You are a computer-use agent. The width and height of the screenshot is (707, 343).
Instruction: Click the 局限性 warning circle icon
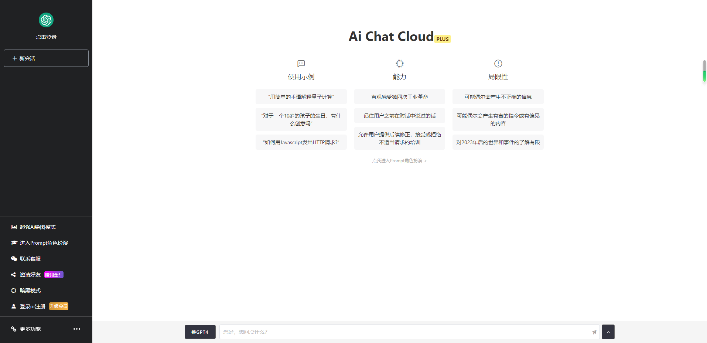tap(498, 64)
